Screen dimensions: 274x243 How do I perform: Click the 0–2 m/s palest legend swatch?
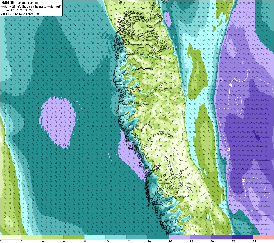10,237
